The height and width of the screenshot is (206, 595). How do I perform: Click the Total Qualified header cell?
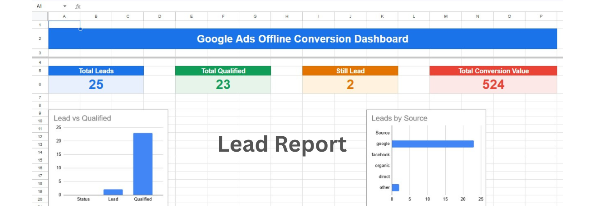coord(223,71)
